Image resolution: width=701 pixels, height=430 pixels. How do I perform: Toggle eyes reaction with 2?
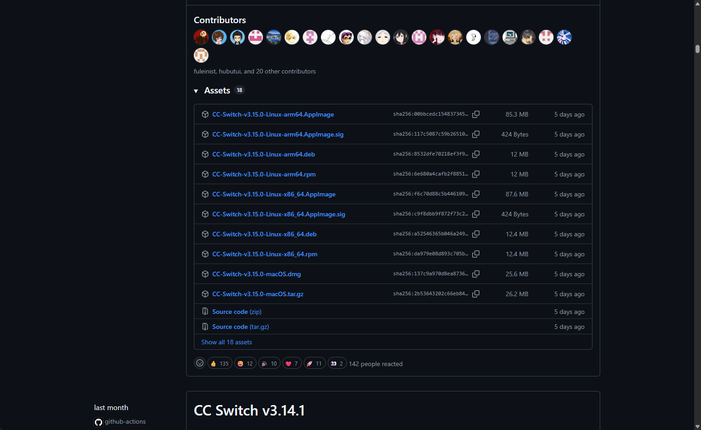click(x=337, y=363)
